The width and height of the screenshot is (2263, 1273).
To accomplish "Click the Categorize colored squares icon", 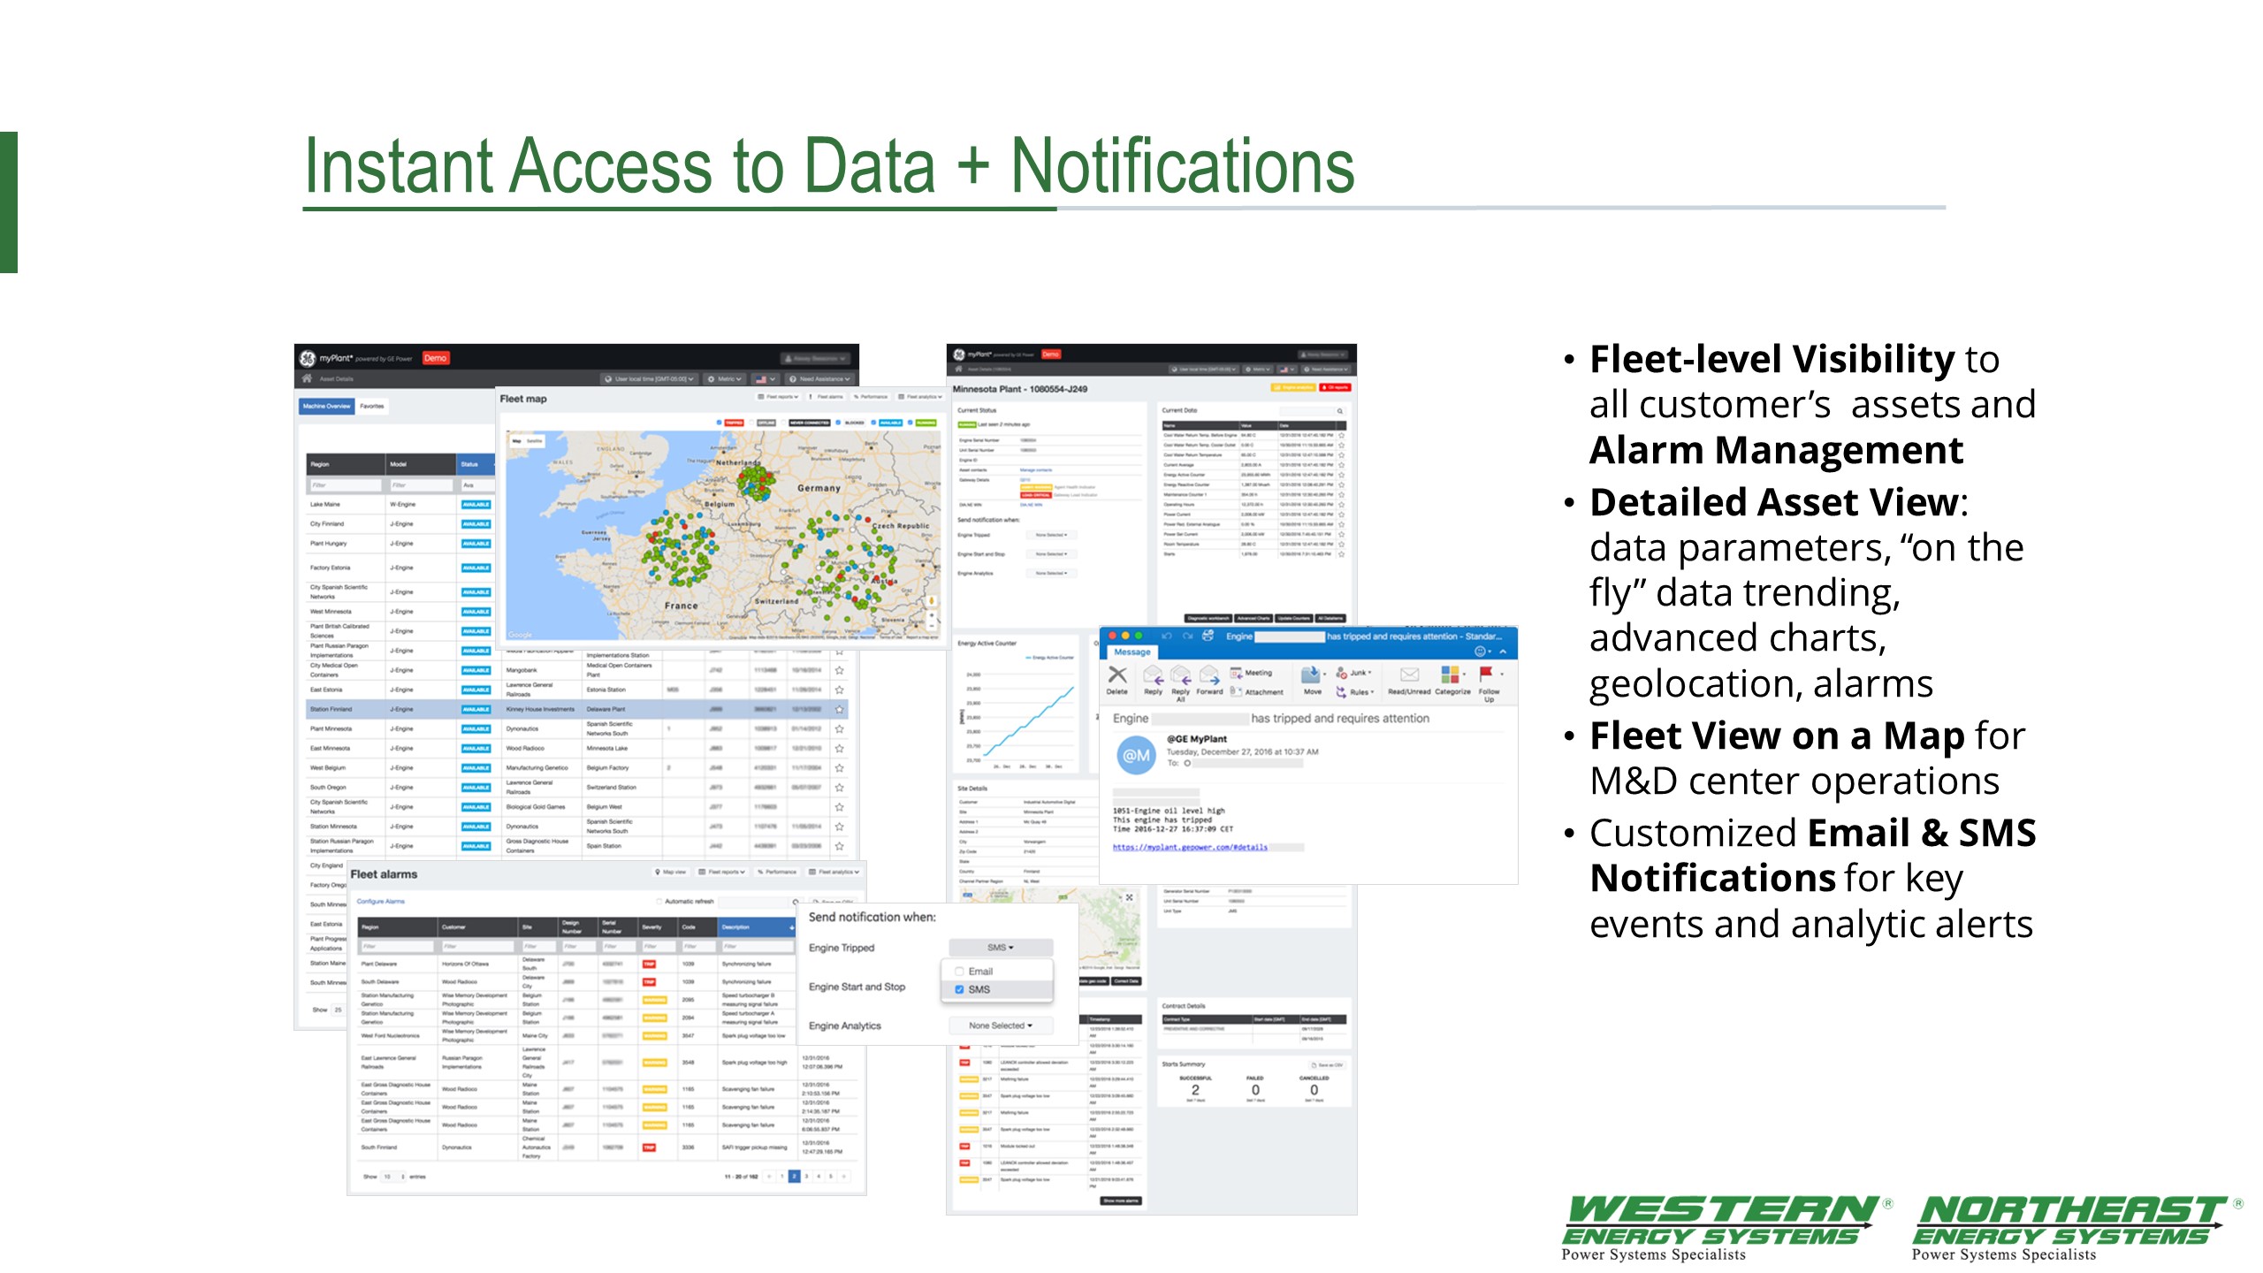I will pyautogui.click(x=1450, y=675).
